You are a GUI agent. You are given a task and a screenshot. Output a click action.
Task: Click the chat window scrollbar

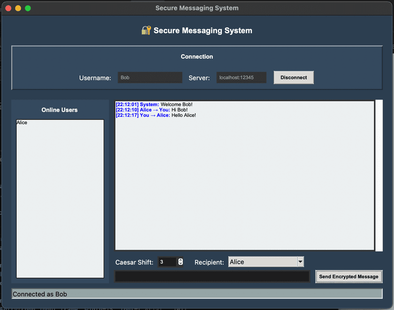(379, 174)
